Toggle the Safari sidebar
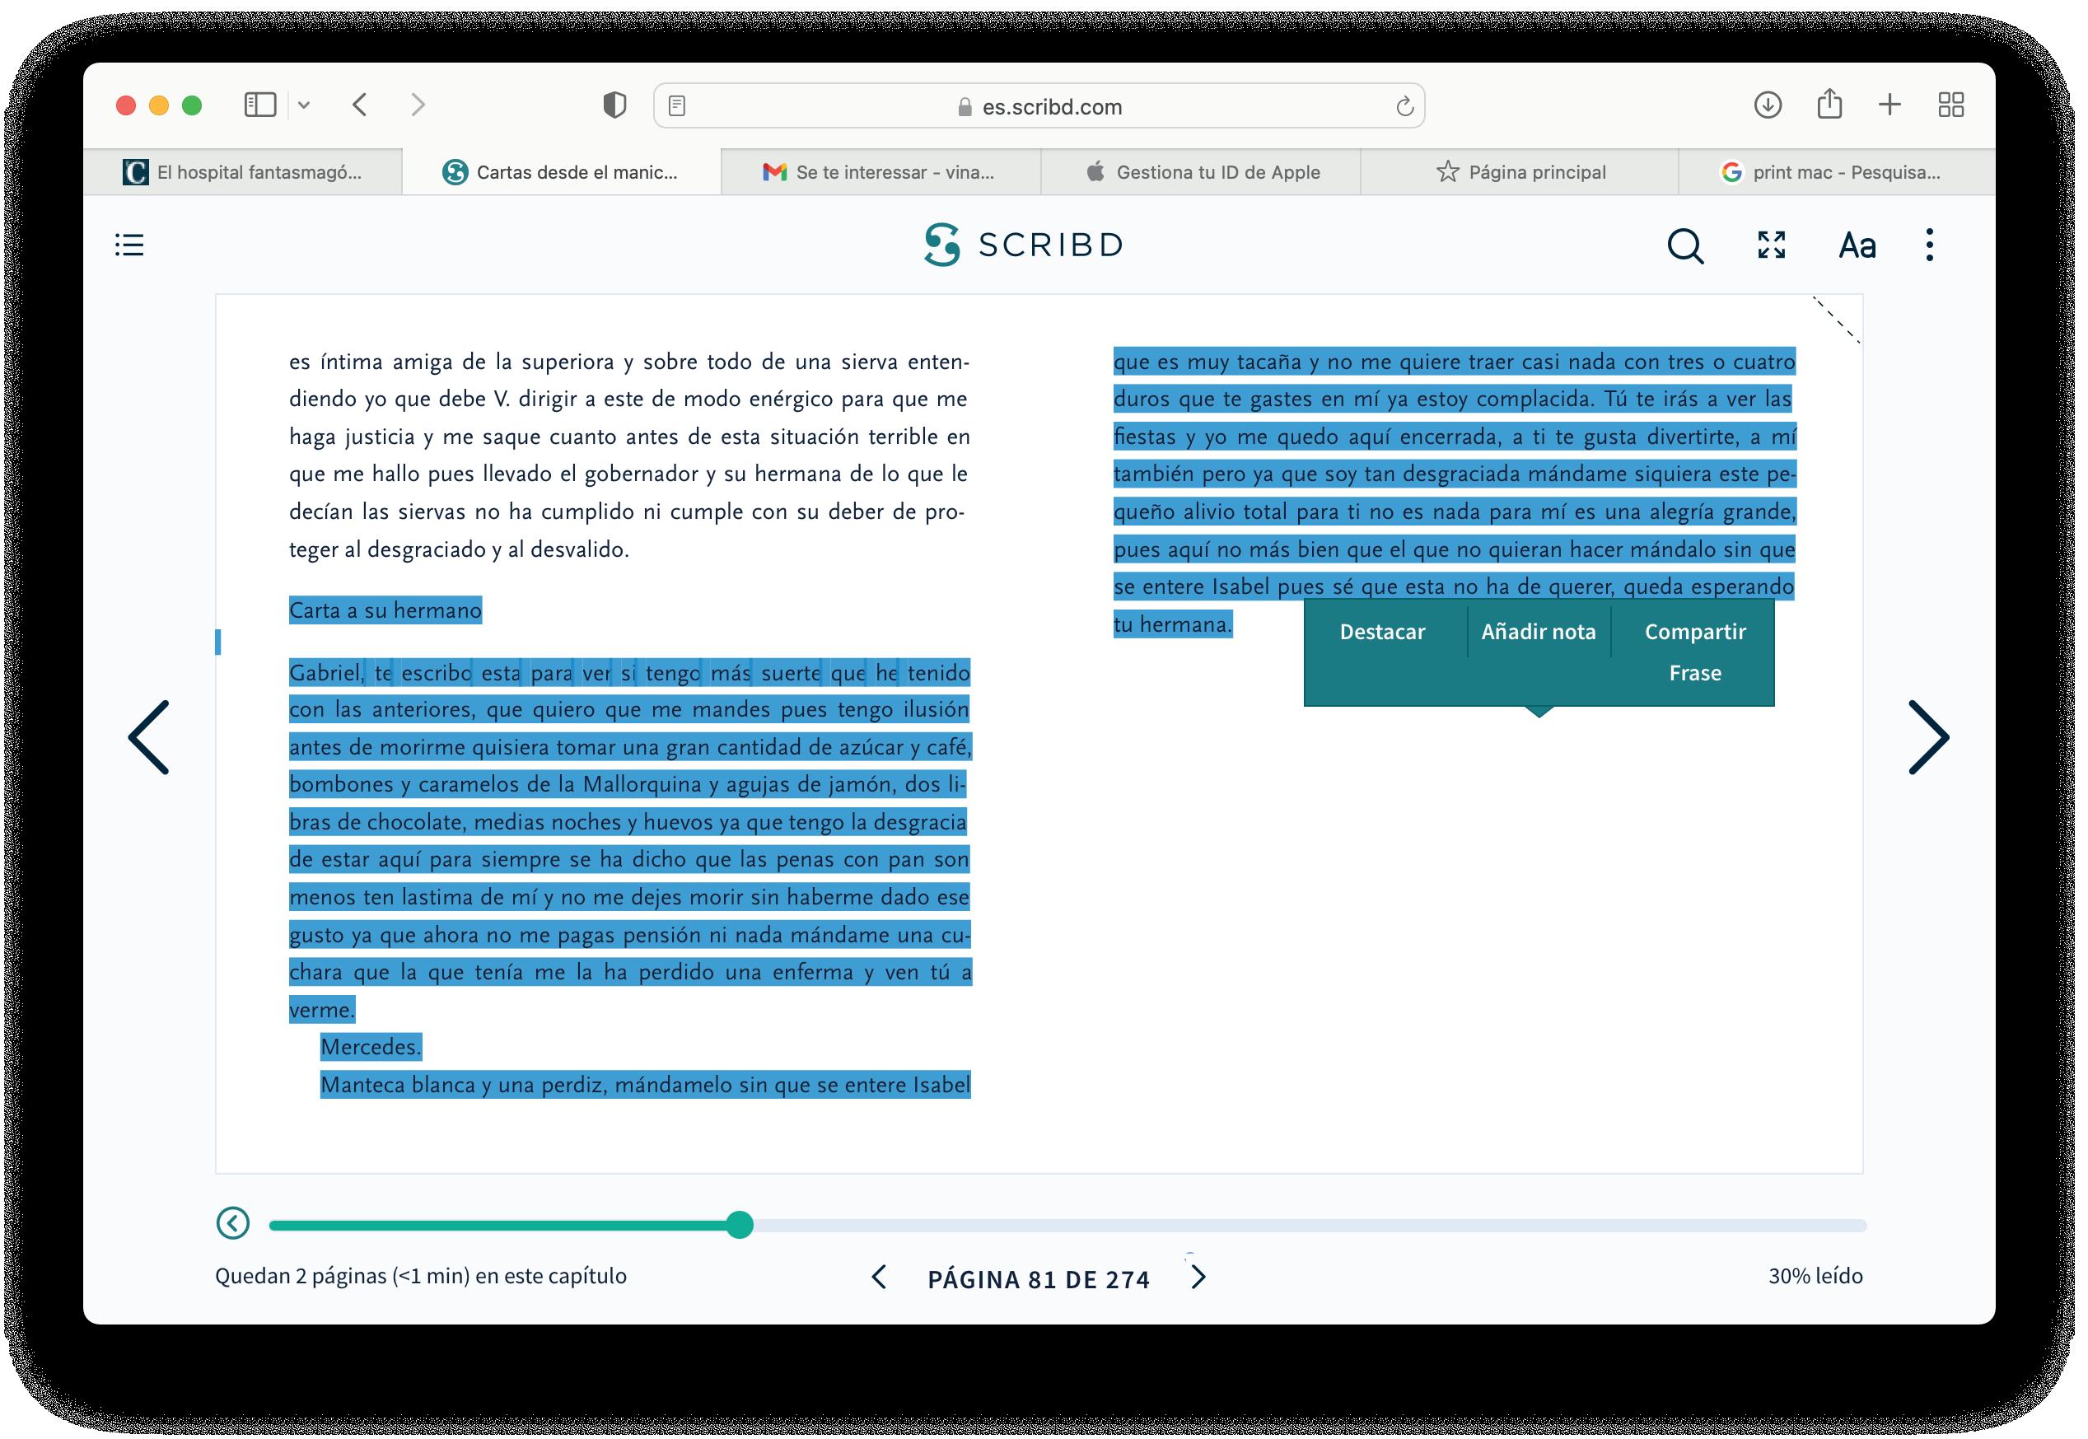Image resolution: width=2088 pixels, height=1439 pixels. (259, 105)
